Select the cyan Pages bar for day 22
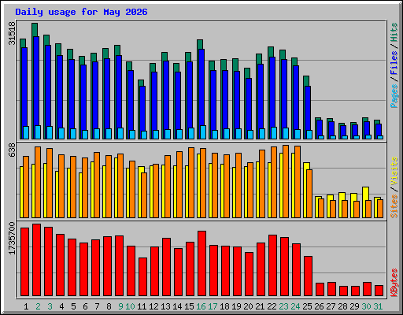 click(274, 133)
